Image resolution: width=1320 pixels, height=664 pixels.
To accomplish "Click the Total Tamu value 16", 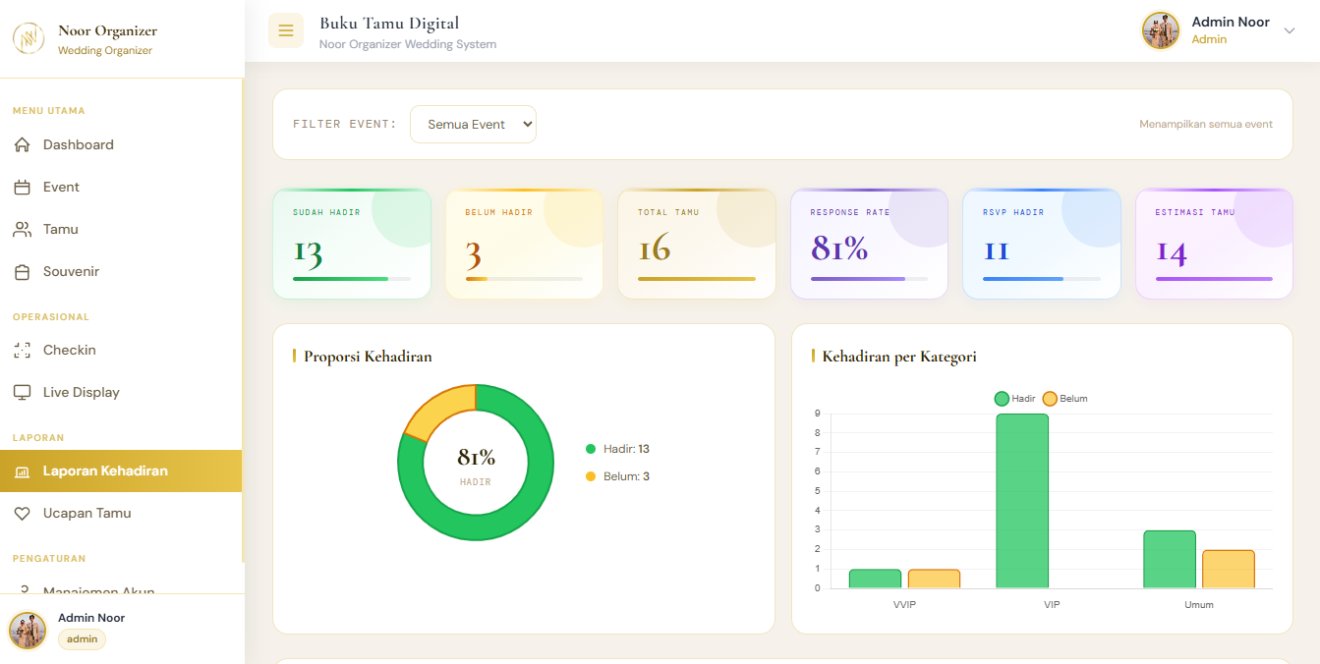I will pos(655,249).
